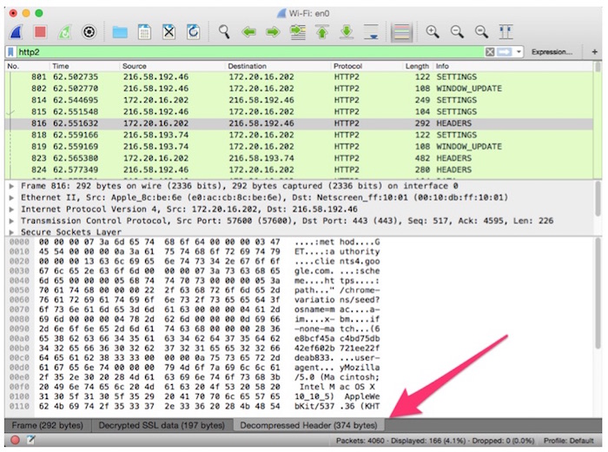Go back to the previous packet with left arrow

click(248, 32)
